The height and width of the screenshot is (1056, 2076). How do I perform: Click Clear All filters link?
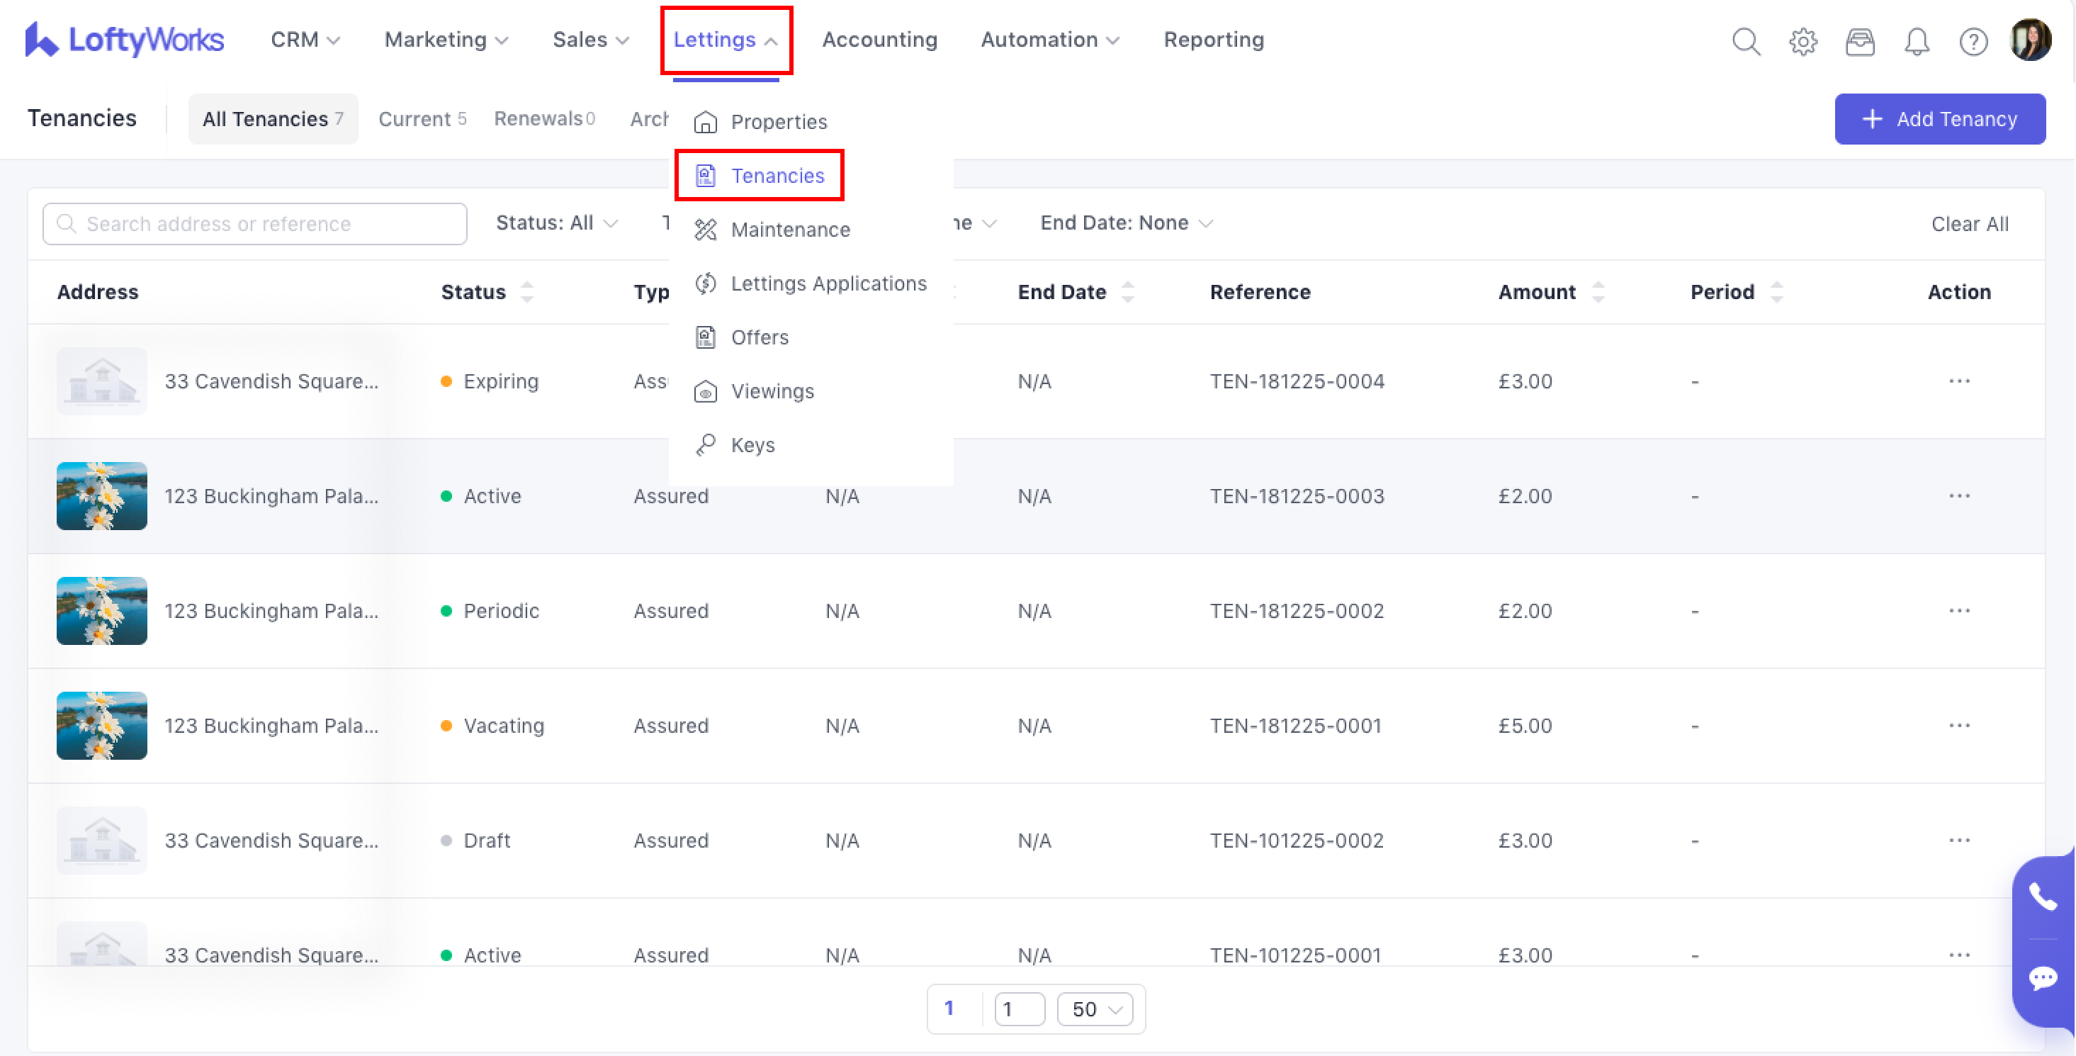pyautogui.click(x=1969, y=224)
